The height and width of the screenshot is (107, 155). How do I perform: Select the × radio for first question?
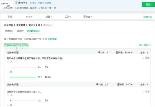8,72
